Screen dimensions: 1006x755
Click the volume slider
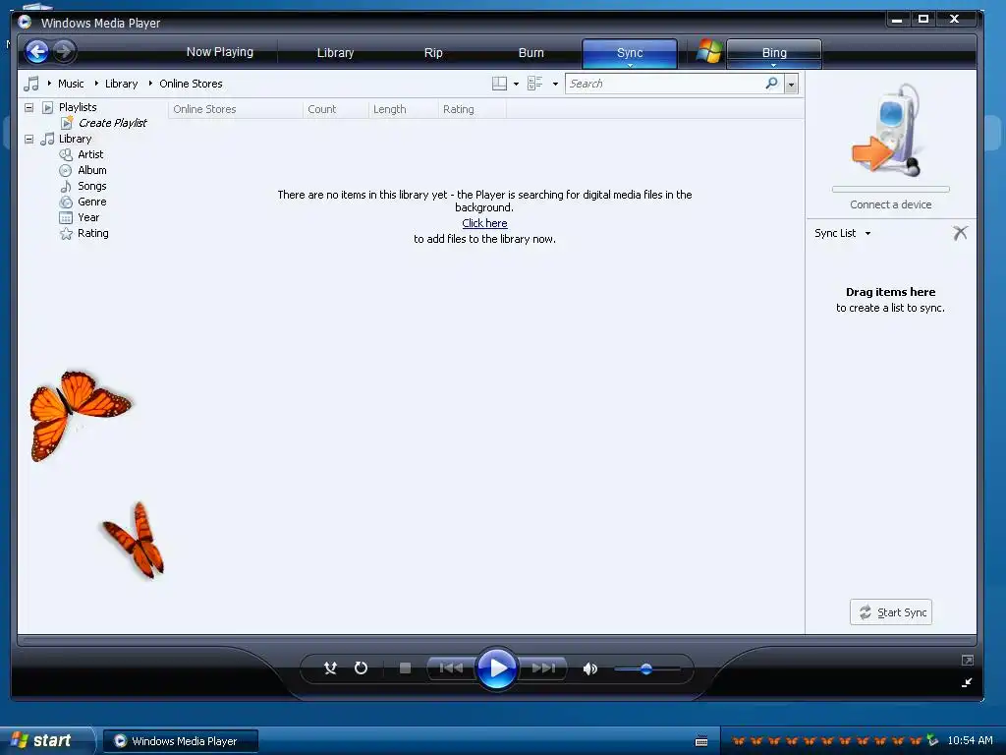(x=646, y=668)
